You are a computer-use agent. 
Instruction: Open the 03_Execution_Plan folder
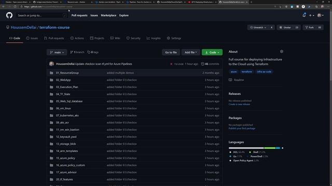(67, 87)
